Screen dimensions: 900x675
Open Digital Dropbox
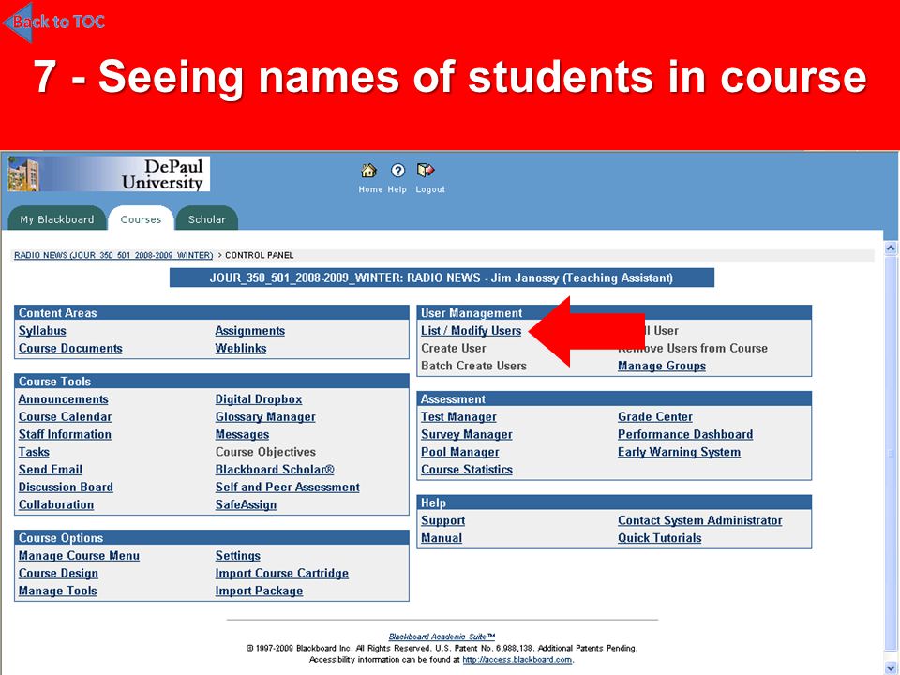pos(259,399)
